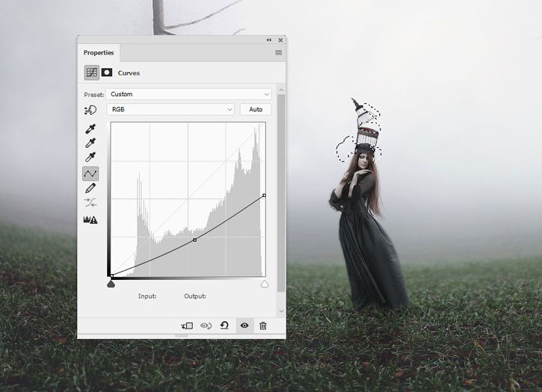Select the bottom-left curve control point
The height and width of the screenshot is (392, 542).
(111, 276)
